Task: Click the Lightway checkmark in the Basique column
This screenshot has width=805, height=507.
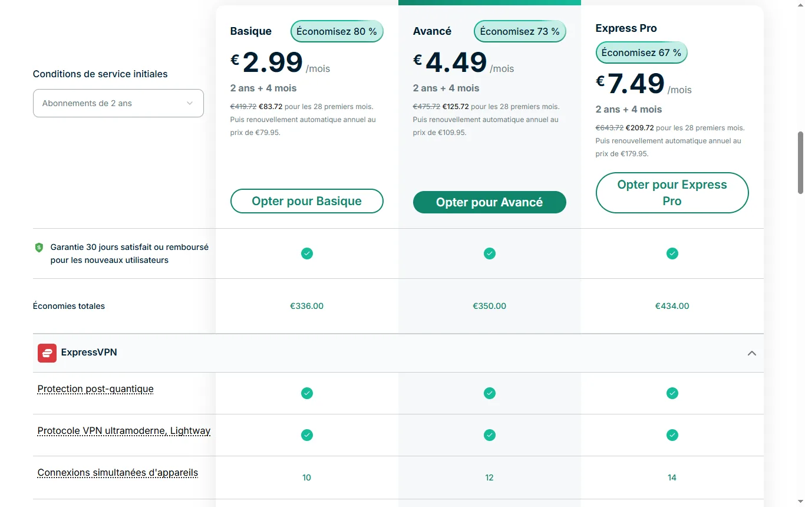Action: pos(307,435)
